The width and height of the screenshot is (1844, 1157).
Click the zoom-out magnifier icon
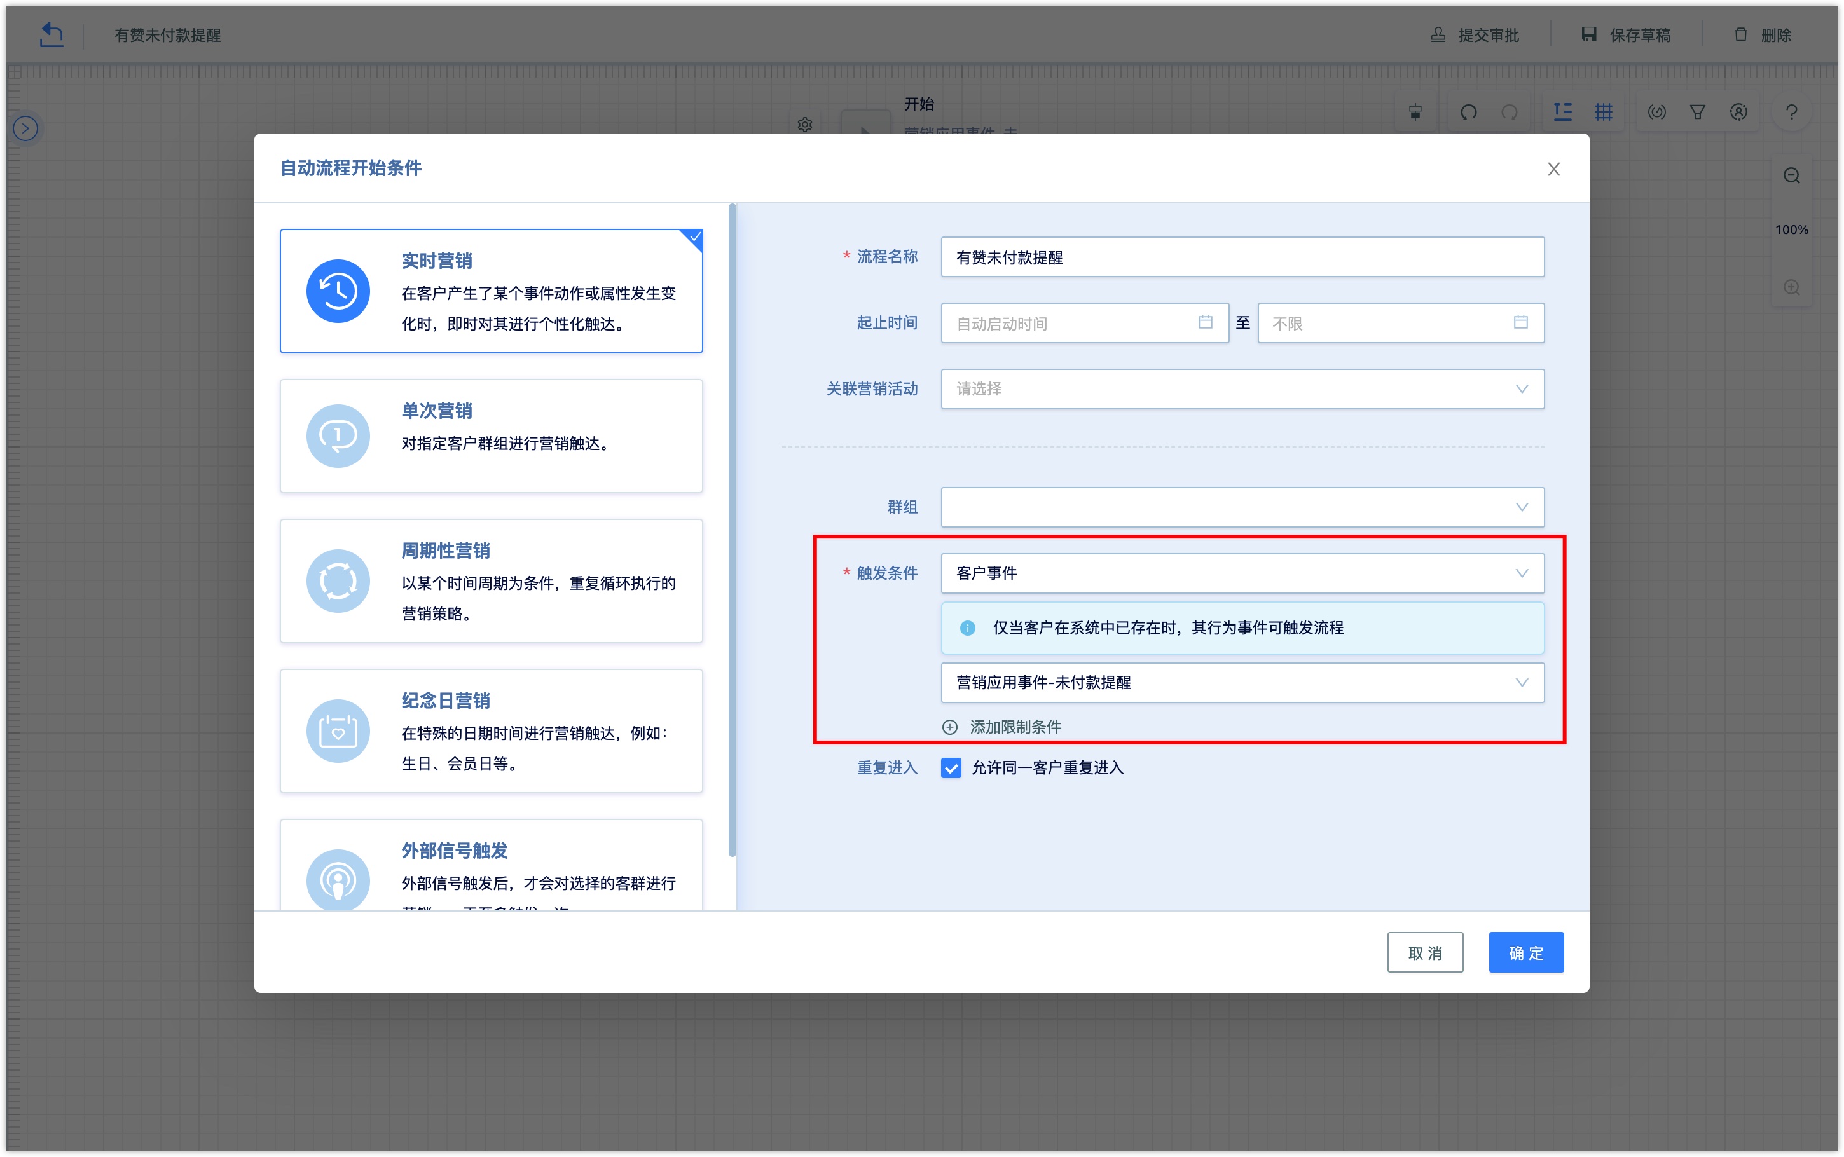point(1791,175)
